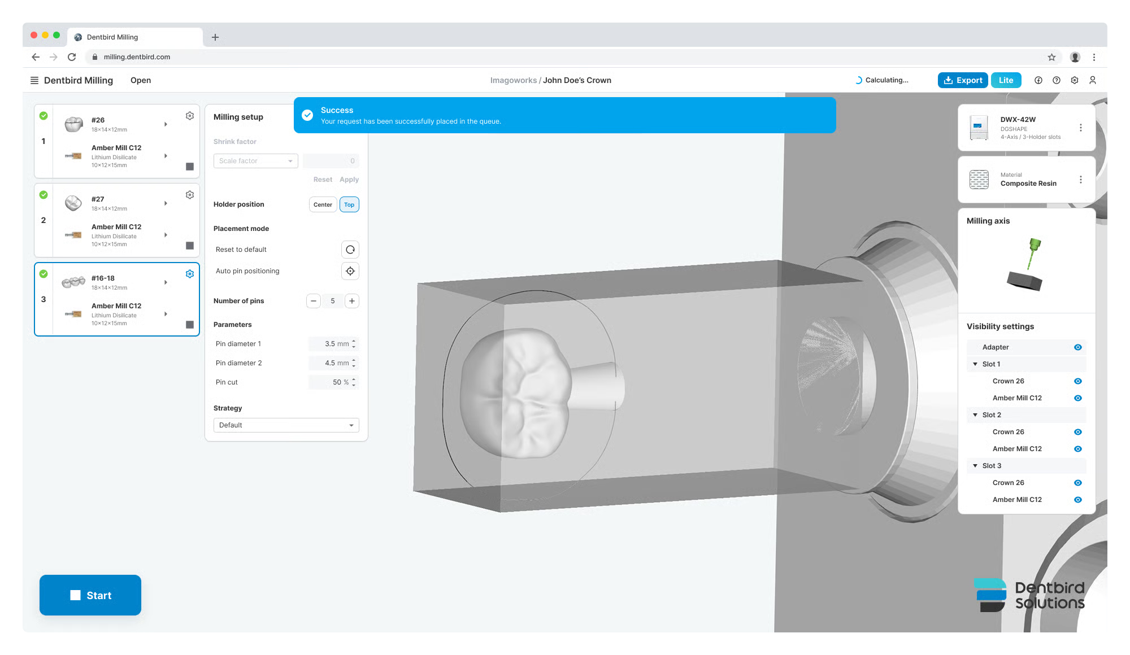Collapse the Slot 2 tree group
The width and height of the screenshot is (1130, 655).
[x=975, y=415]
